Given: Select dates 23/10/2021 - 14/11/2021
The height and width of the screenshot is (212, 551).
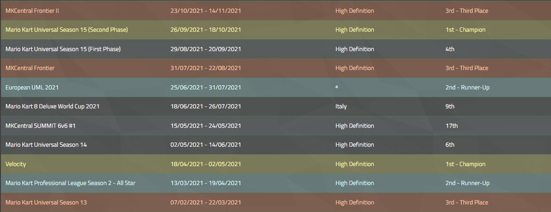Looking at the screenshot, I should click(206, 11).
